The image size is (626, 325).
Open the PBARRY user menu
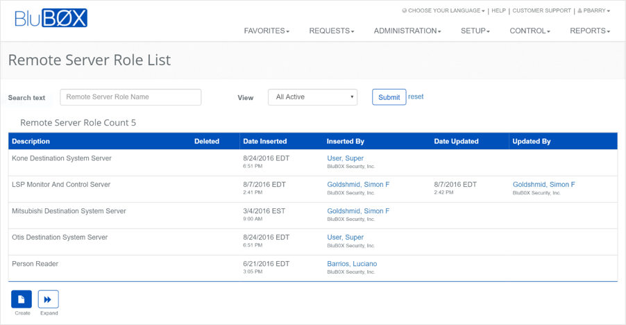coord(593,11)
